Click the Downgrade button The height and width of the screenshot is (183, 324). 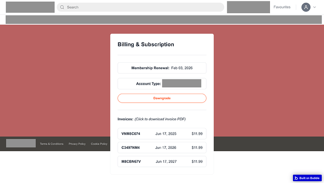click(162, 98)
